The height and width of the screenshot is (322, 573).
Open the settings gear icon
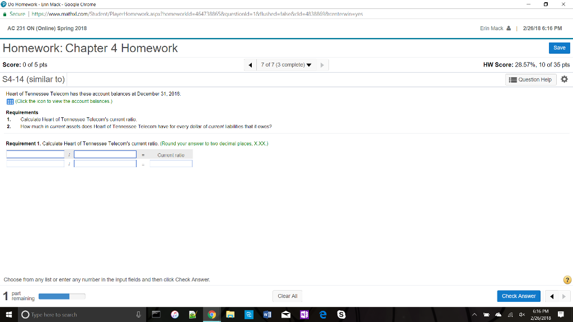coord(564,79)
